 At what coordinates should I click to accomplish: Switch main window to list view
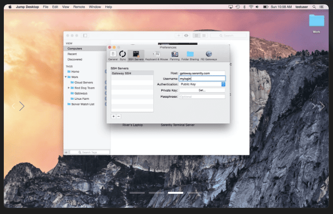coord(204,36)
